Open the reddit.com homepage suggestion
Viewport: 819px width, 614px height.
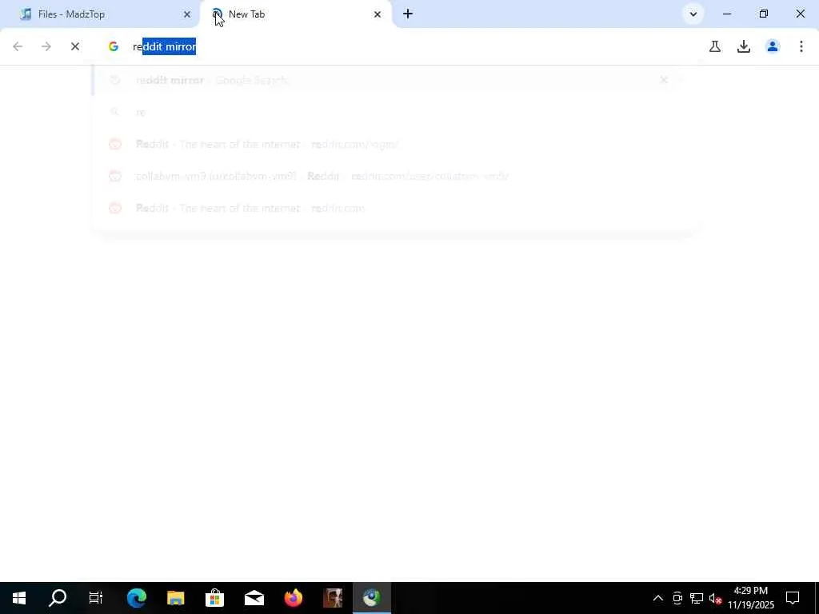(x=394, y=208)
